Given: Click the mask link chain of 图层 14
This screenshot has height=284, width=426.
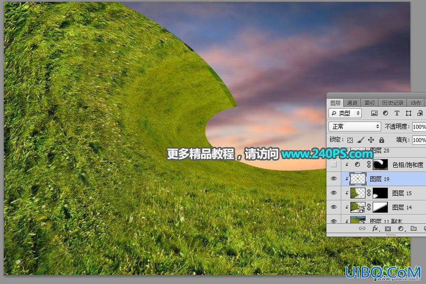Looking at the screenshot, I should tap(369, 208).
